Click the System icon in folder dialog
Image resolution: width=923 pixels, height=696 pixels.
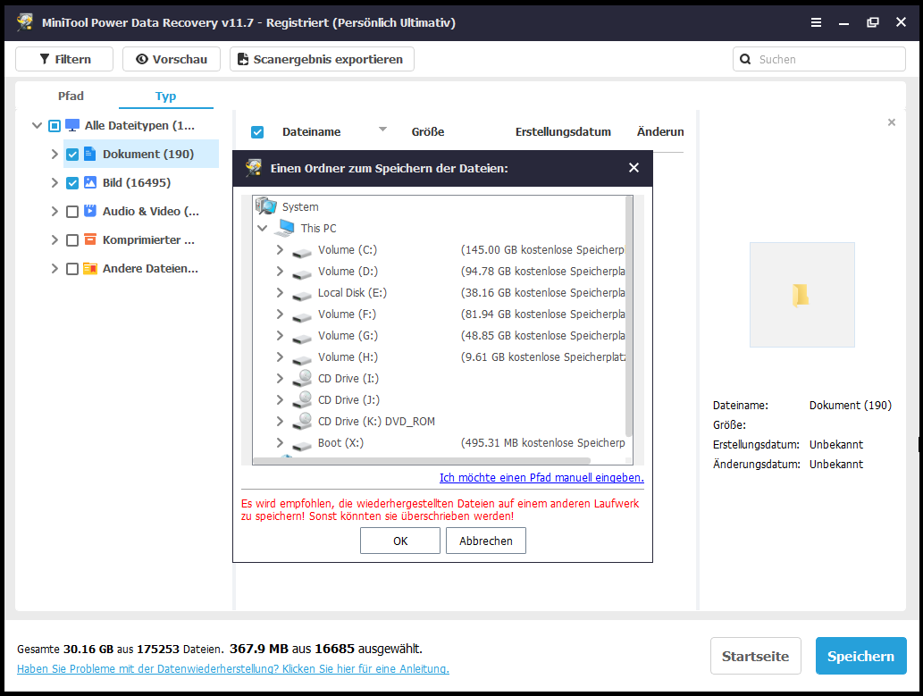(266, 206)
